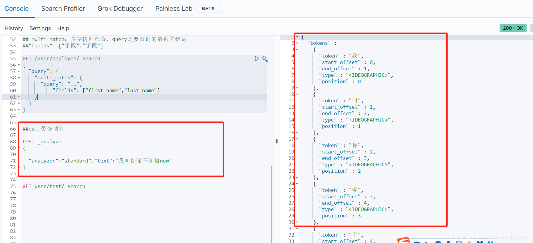This screenshot has height=243, width=533.
Task: Click the ## multi_match comment on line 52
Action: point(105,40)
